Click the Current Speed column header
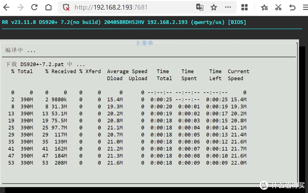Image resolution: width=308 pixels, height=193 pixels. [x=238, y=75]
